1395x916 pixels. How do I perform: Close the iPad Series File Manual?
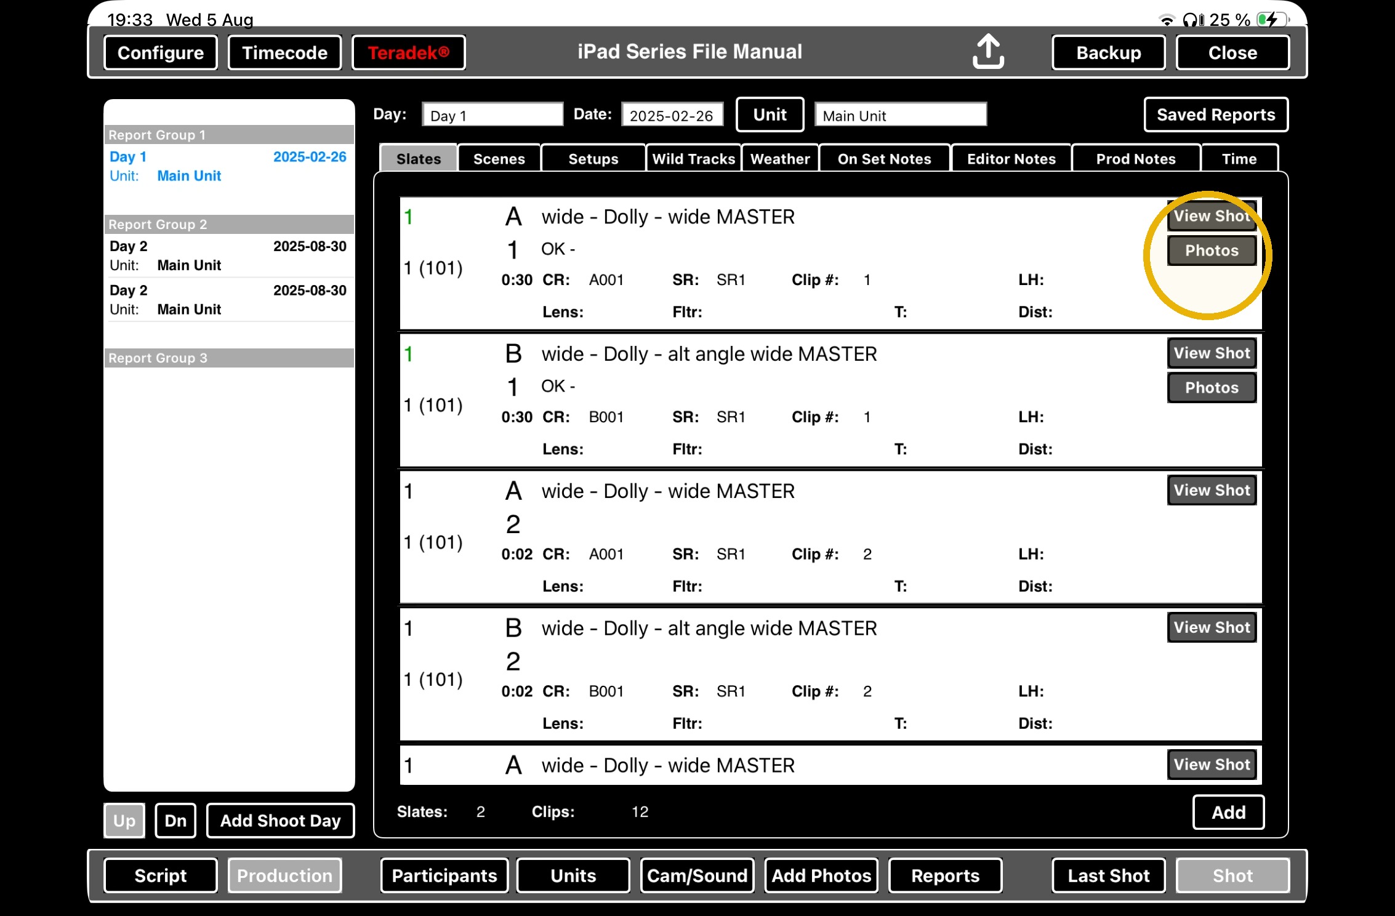click(1232, 53)
